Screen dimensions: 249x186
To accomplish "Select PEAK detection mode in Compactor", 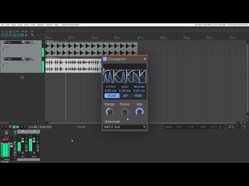I will click(x=112, y=96).
